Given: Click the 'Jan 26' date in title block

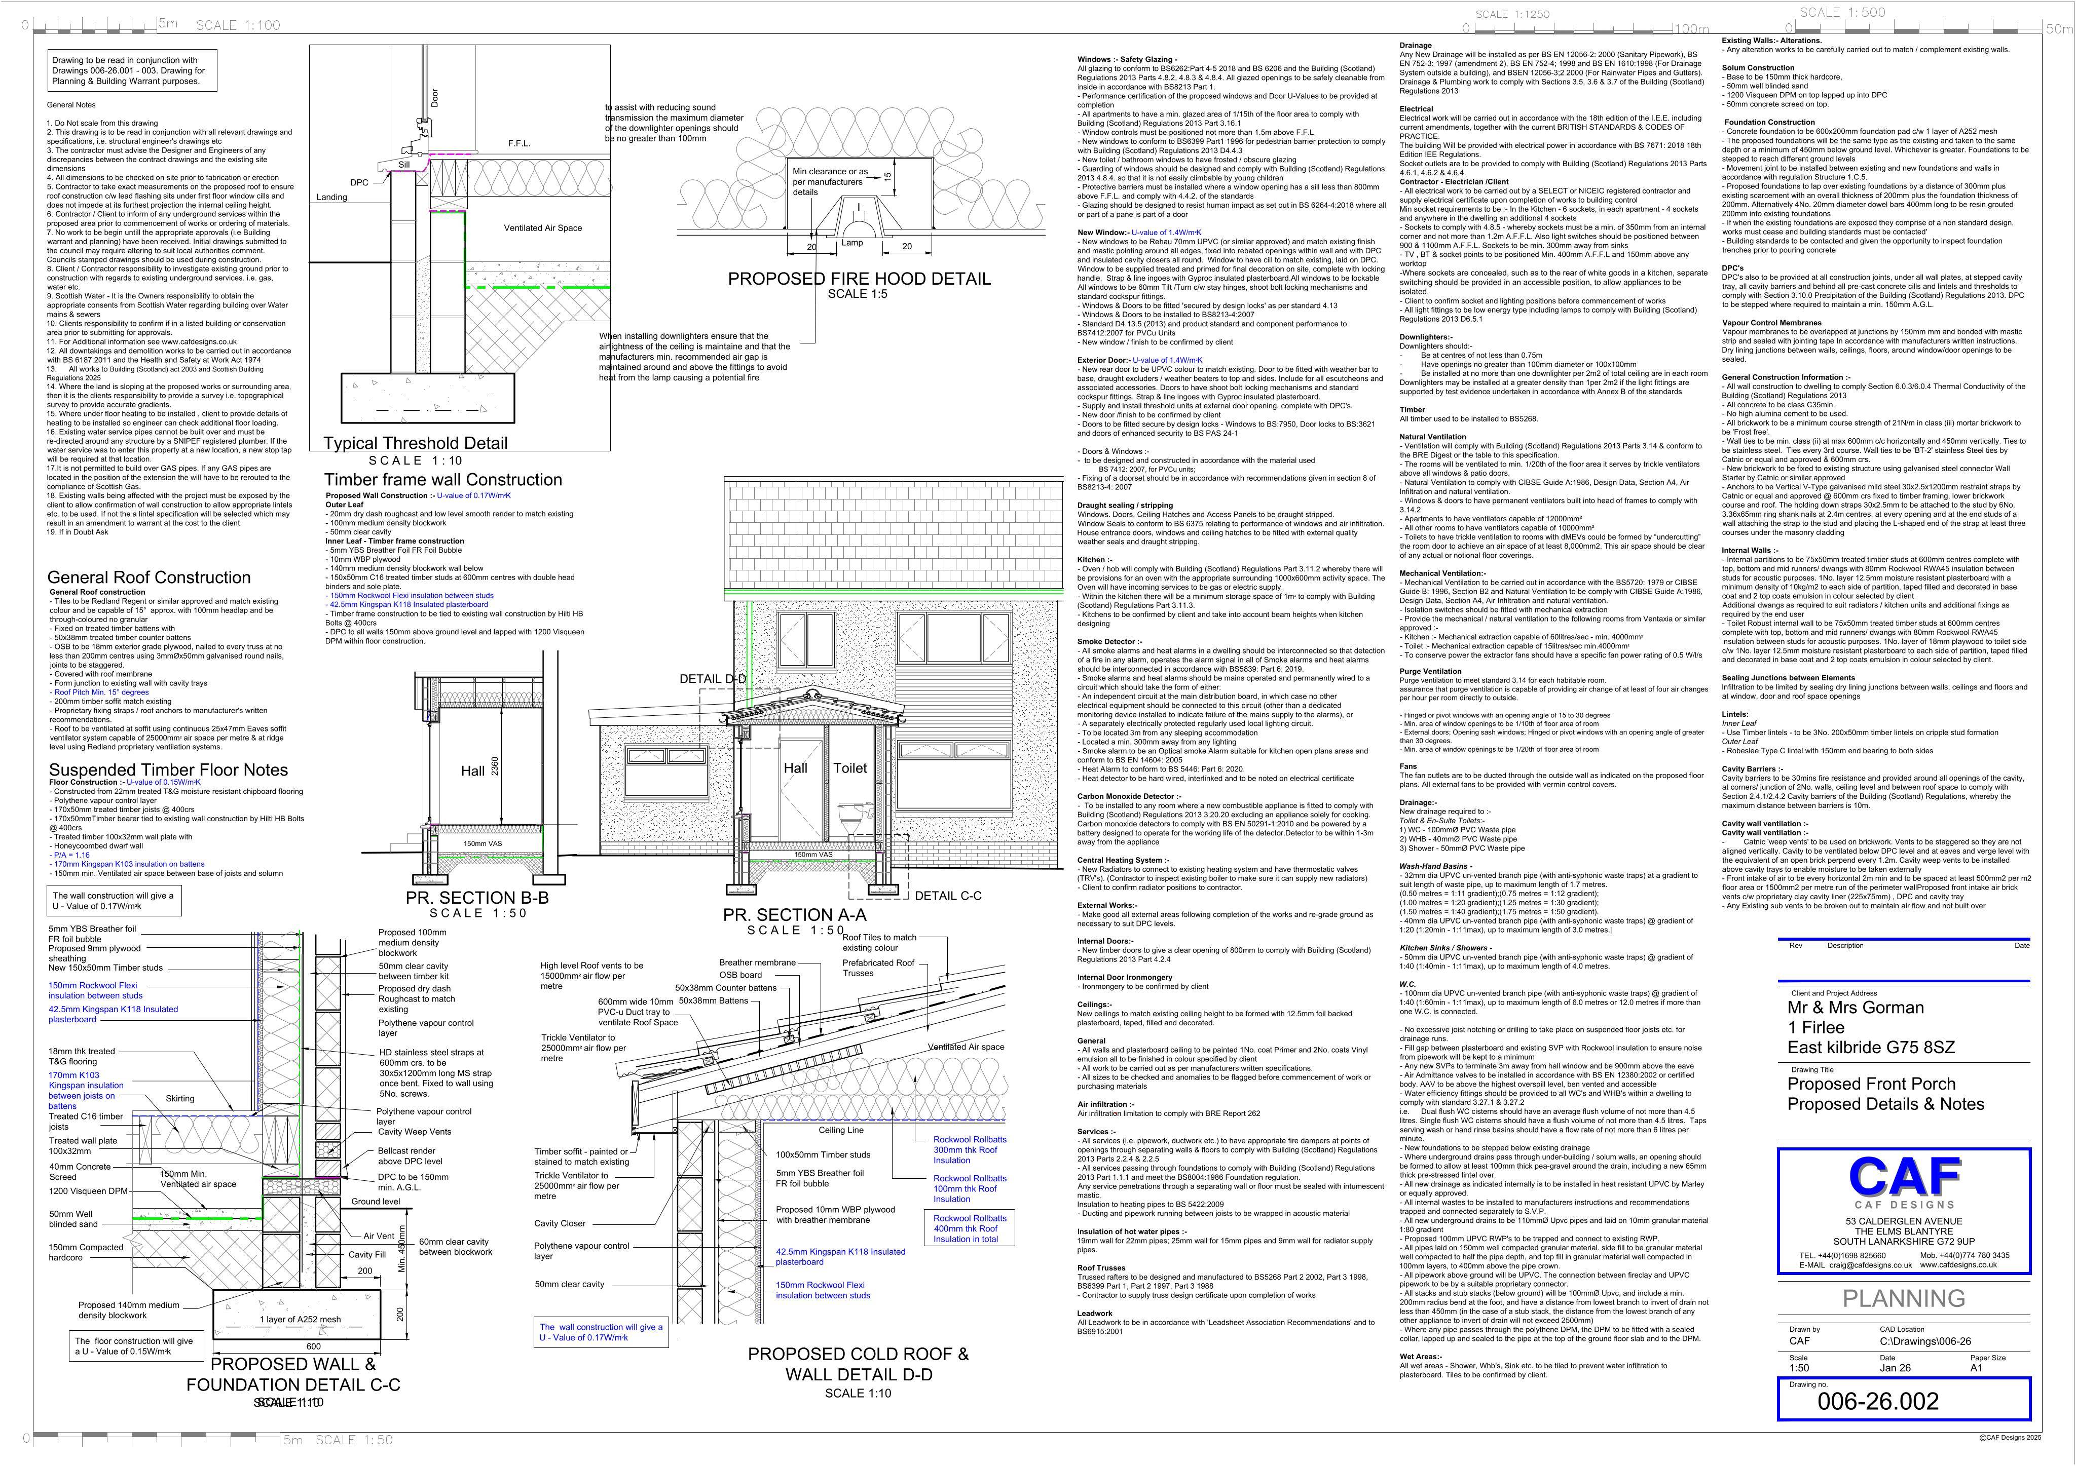Looking at the screenshot, I should pos(1895,1368).
